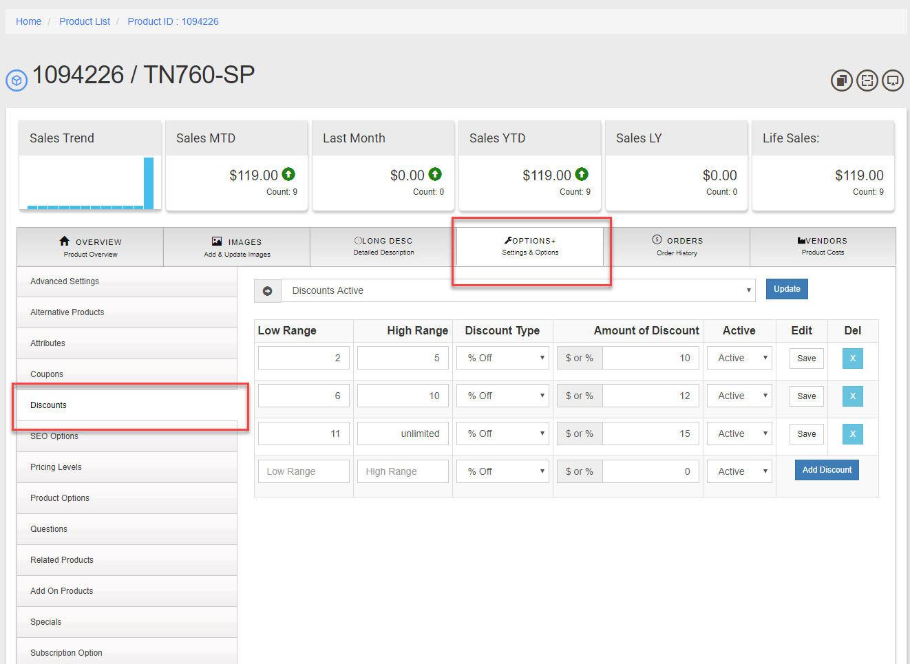Click the screen preview circle icon
Viewport: 910px width, 664px height.
point(893,81)
